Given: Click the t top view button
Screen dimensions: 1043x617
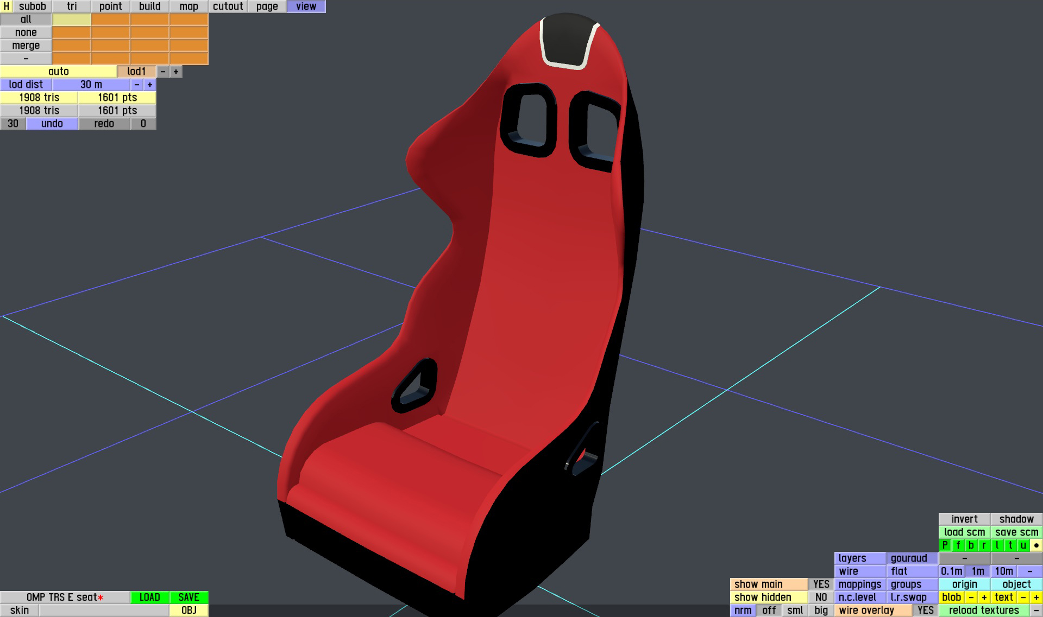Looking at the screenshot, I should (x=1010, y=545).
